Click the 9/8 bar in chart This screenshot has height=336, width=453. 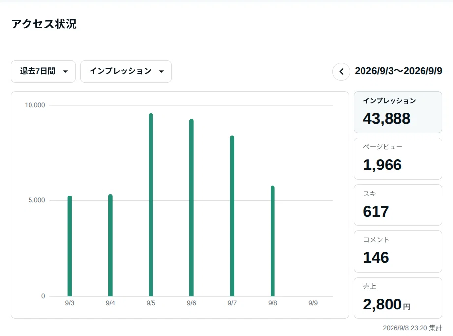272,241
